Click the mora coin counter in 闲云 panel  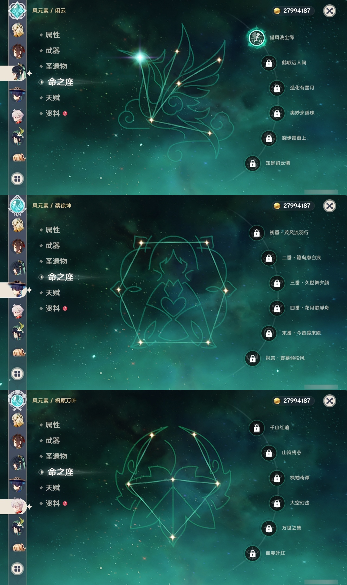tap(293, 11)
